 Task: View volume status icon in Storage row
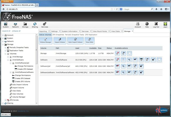tap(130, 54)
